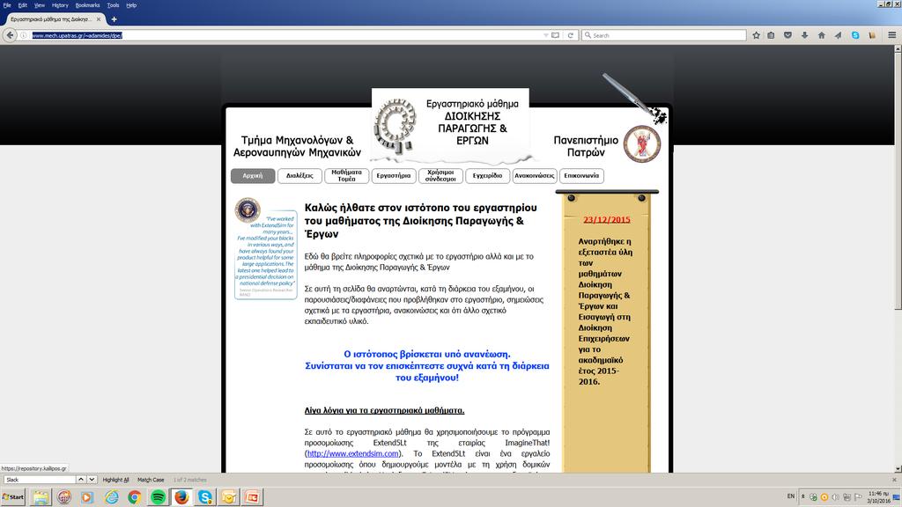Click the University of Patras emblem

[642, 143]
